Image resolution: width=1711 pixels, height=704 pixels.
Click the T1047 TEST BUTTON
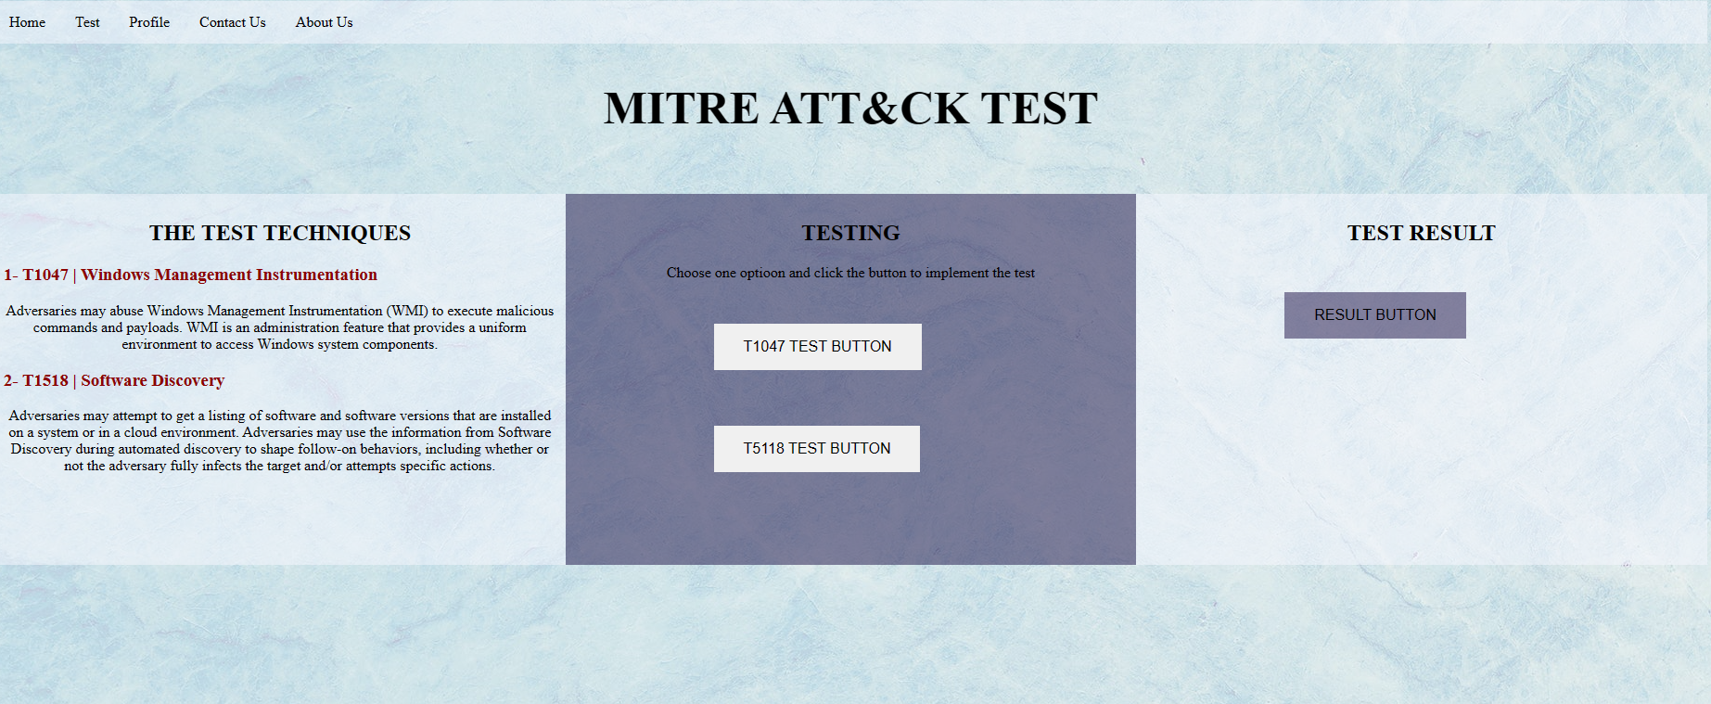(x=817, y=347)
